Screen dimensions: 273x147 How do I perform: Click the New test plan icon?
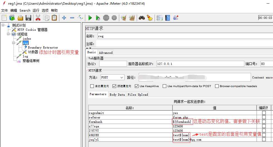point(4,18)
